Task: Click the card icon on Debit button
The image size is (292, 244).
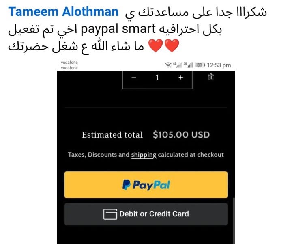Action: [x=110, y=214]
